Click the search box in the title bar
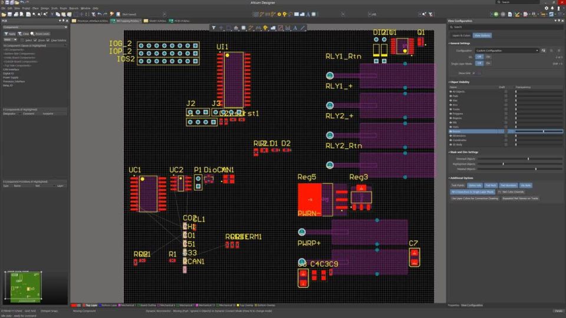The height and width of the screenshot is (318, 566). coord(518,2)
